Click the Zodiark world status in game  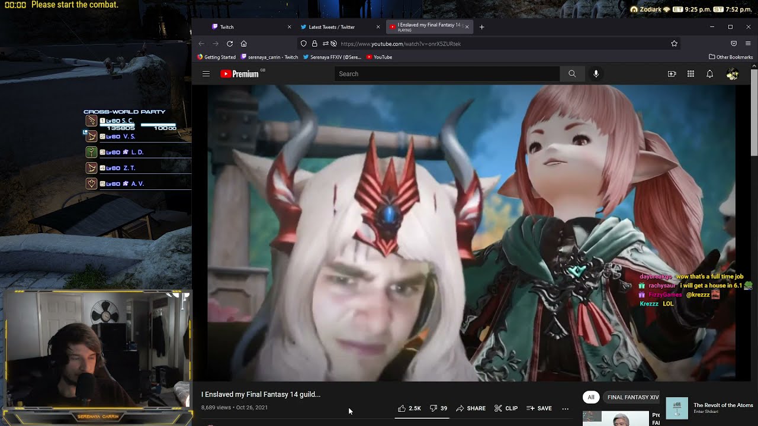click(649, 9)
